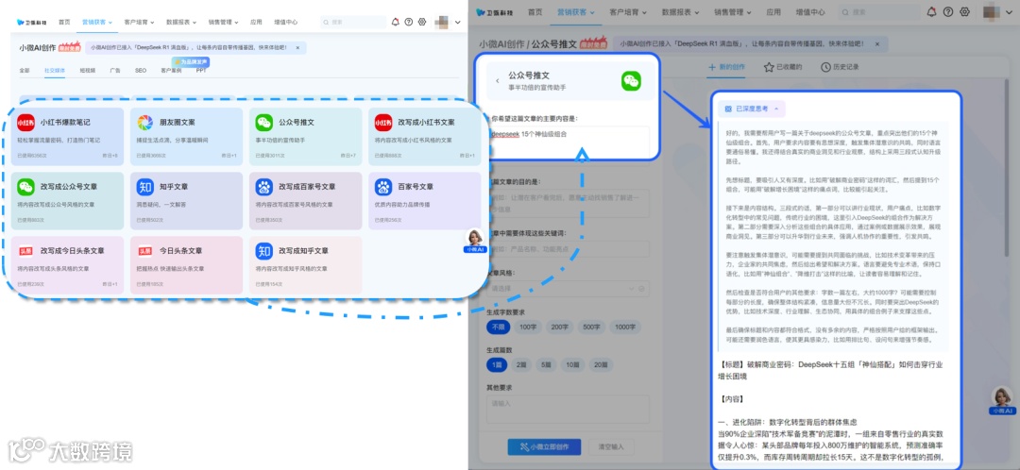Open the notification bell in the 小微AI创作 list window

click(x=396, y=22)
